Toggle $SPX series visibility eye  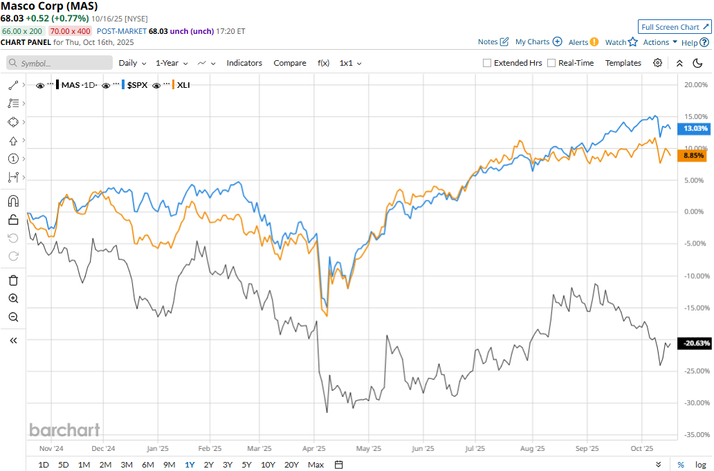click(106, 85)
